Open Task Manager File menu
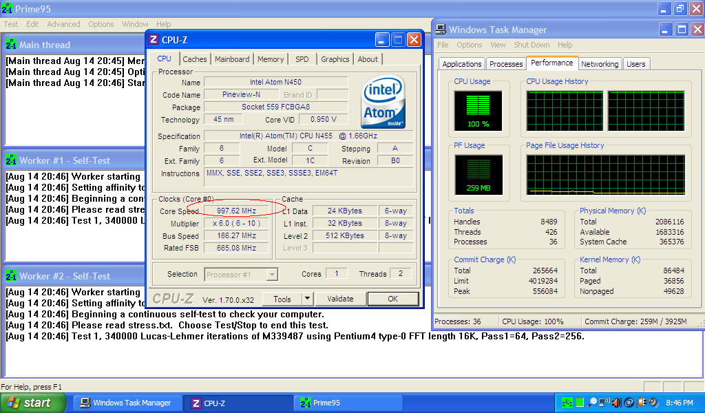 (443, 45)
